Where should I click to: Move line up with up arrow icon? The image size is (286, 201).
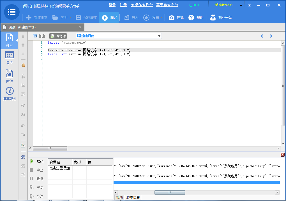tap(23, 45)
